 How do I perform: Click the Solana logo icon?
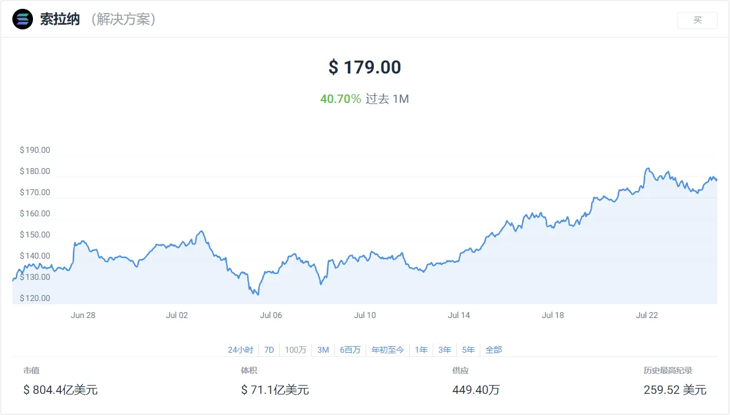coord(22,19)
